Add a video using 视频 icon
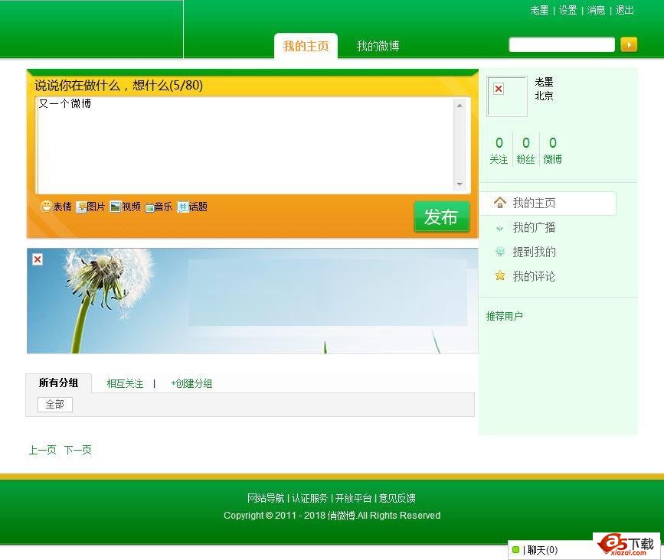 point(116,207)
